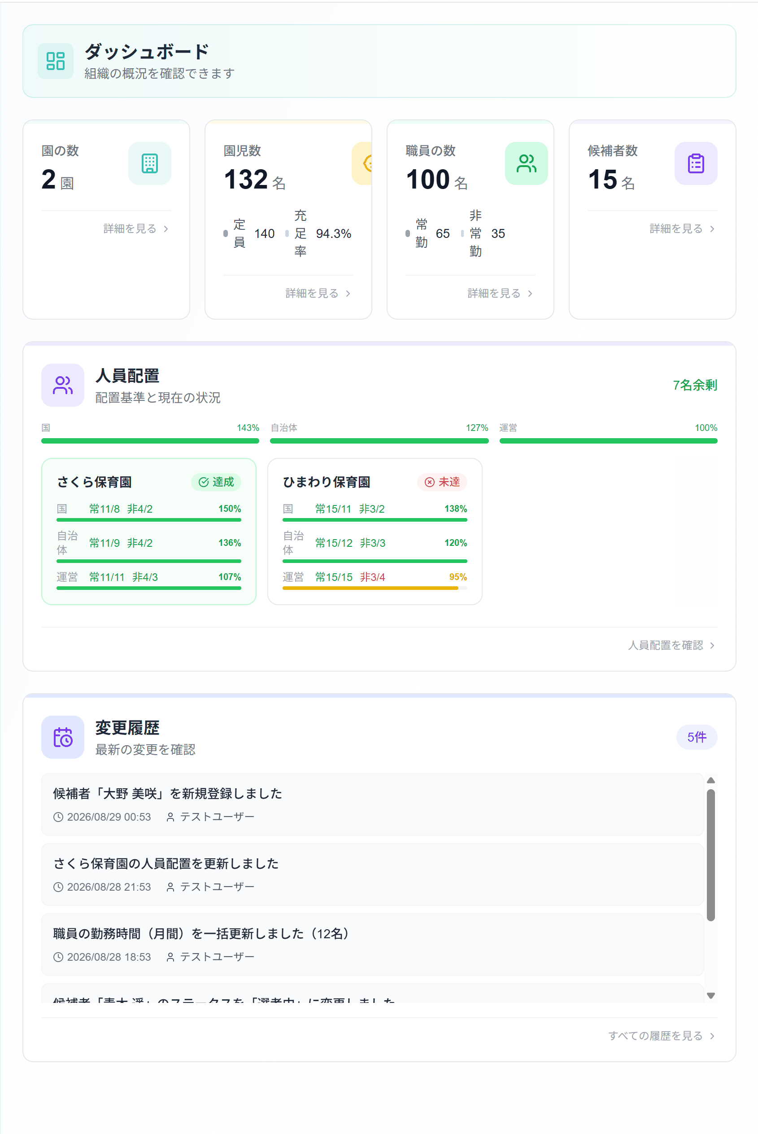Click ひまわり保育園 運営 95% yellow bar
The height and width of the screenshot is (1134, 758).
click(x=375, y=588)
